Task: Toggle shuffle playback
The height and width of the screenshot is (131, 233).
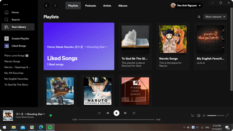Action: [x=99, y=113]
